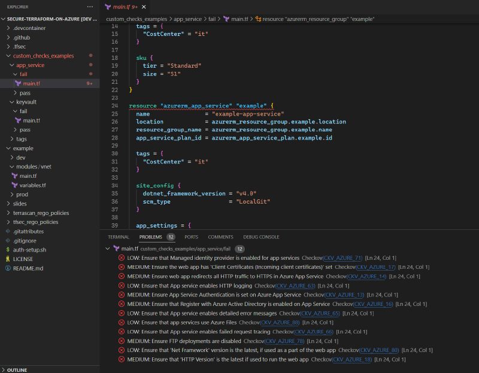Click the error icon beside FTP deployments problem
Image resolution: width=479 pixels, height=373 pixels.
tap(122, 341)
